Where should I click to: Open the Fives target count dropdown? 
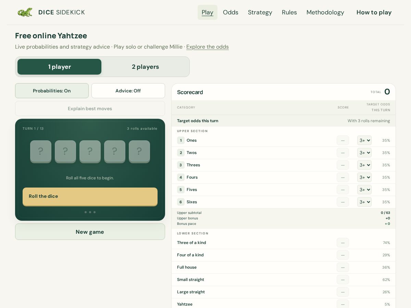point(364,190)
